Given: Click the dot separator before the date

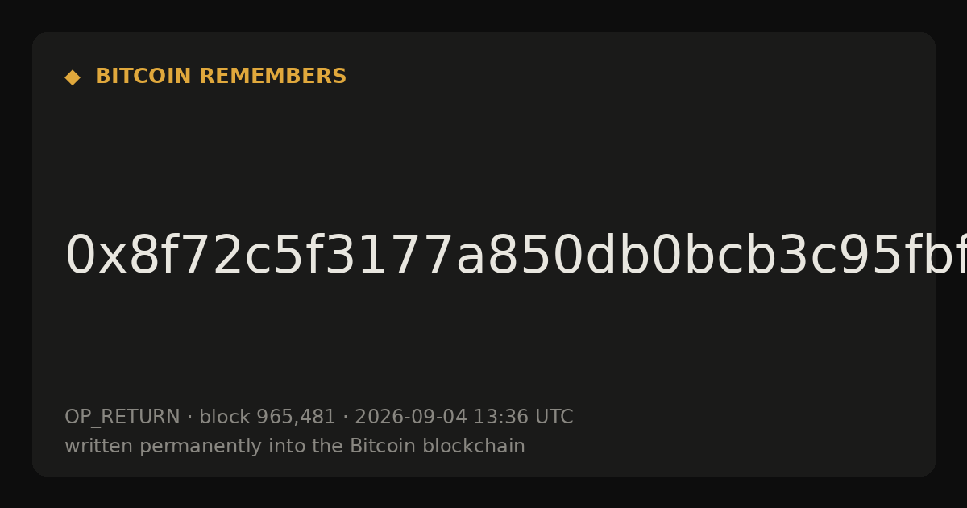Looking at the screenshot, I should click(x=345, y=418).
